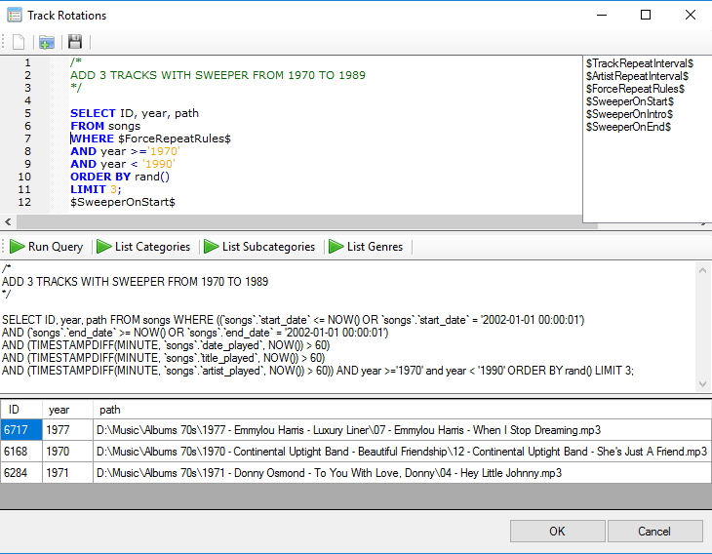Select result cell ID 6168

point(21,452)
